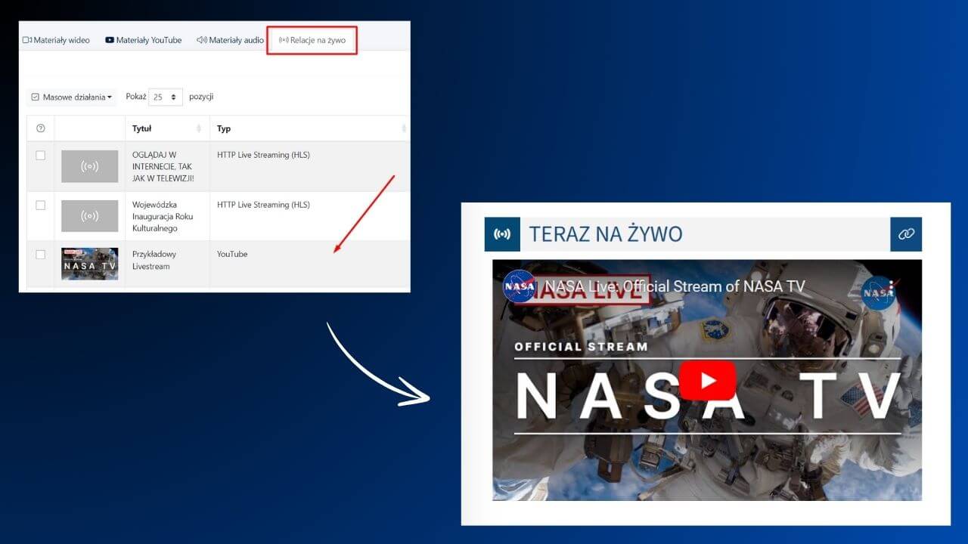
Task: Open the title Wojewódzka Inauguracja Roku Kulturalnego
Action: click(x=163, y=216)
